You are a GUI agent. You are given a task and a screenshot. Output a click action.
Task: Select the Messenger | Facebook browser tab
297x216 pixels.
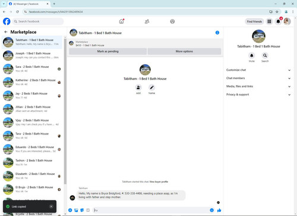click(x=29, y=4)
